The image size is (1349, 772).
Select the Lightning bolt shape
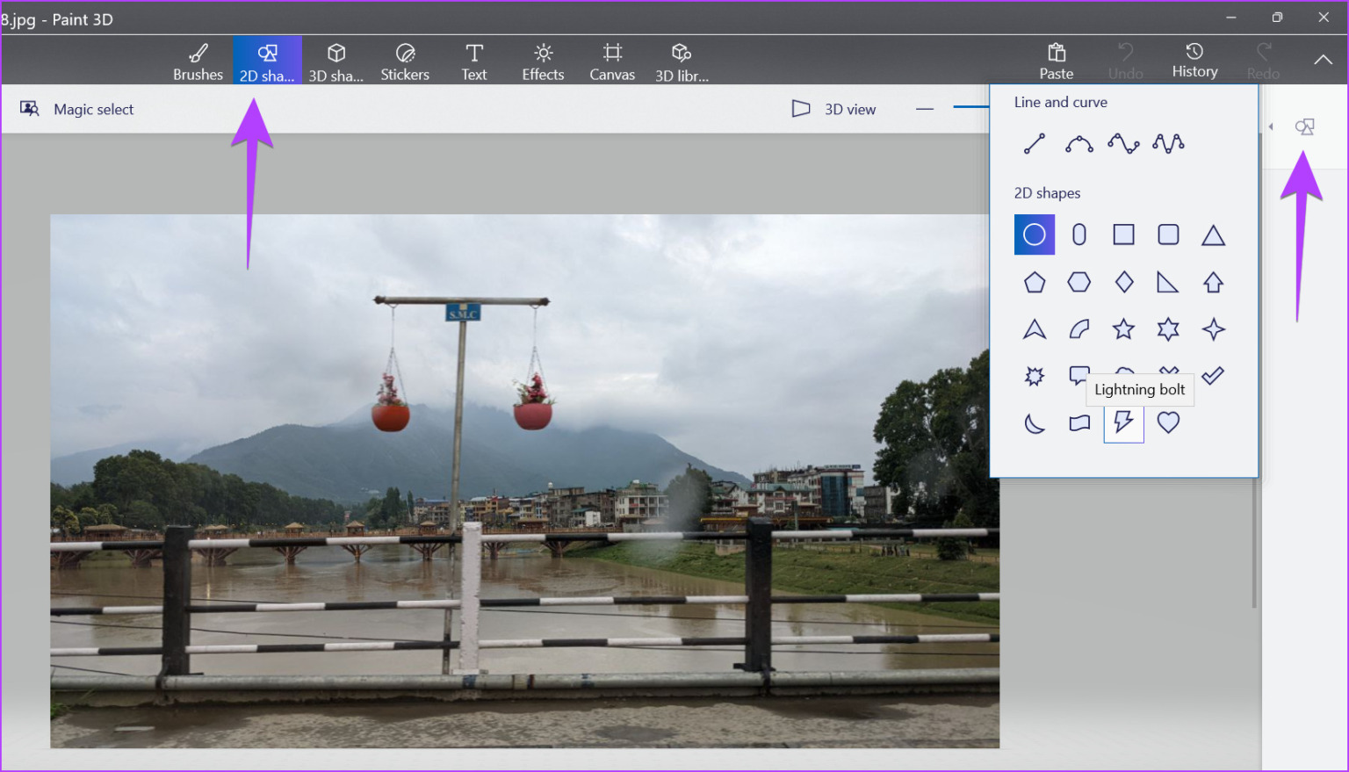tap(1123, 423)
